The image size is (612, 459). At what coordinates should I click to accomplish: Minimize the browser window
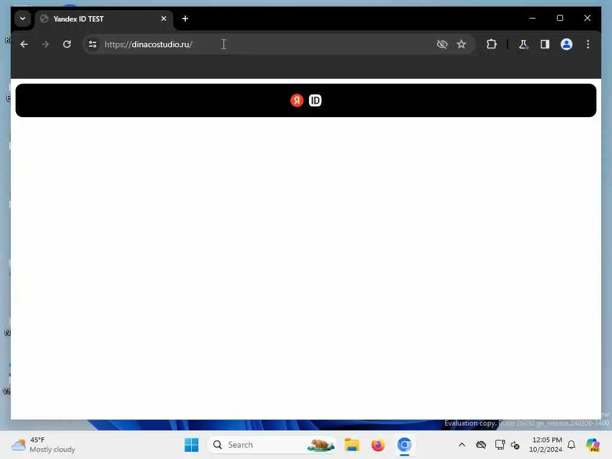click(533, 18)
